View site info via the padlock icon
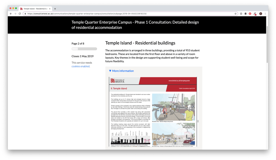Screen dimensions: 276x160 25,14
